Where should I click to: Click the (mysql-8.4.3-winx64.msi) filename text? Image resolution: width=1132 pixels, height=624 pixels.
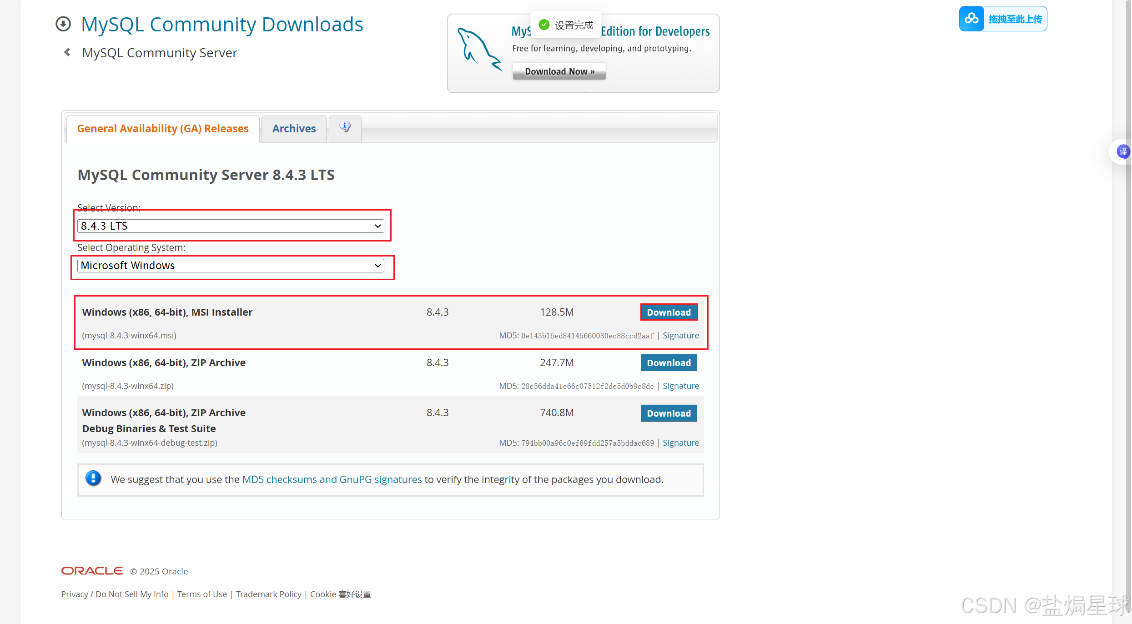coord(129,336)
